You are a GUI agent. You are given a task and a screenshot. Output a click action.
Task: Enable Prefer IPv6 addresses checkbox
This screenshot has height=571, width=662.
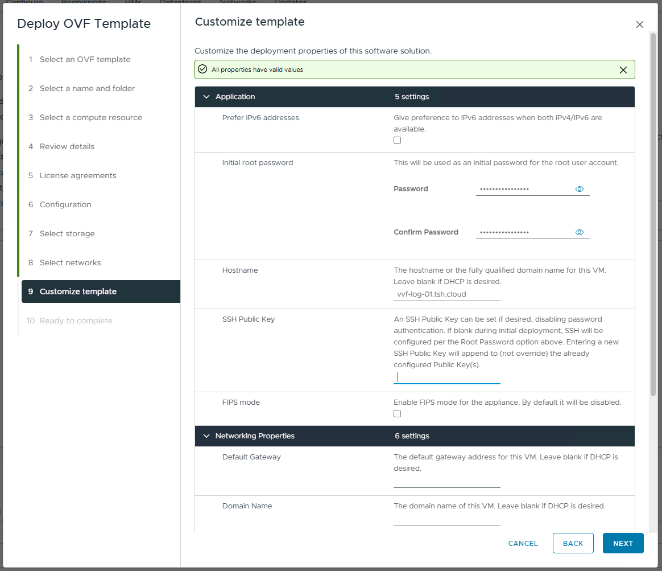[x=398, y=141]
